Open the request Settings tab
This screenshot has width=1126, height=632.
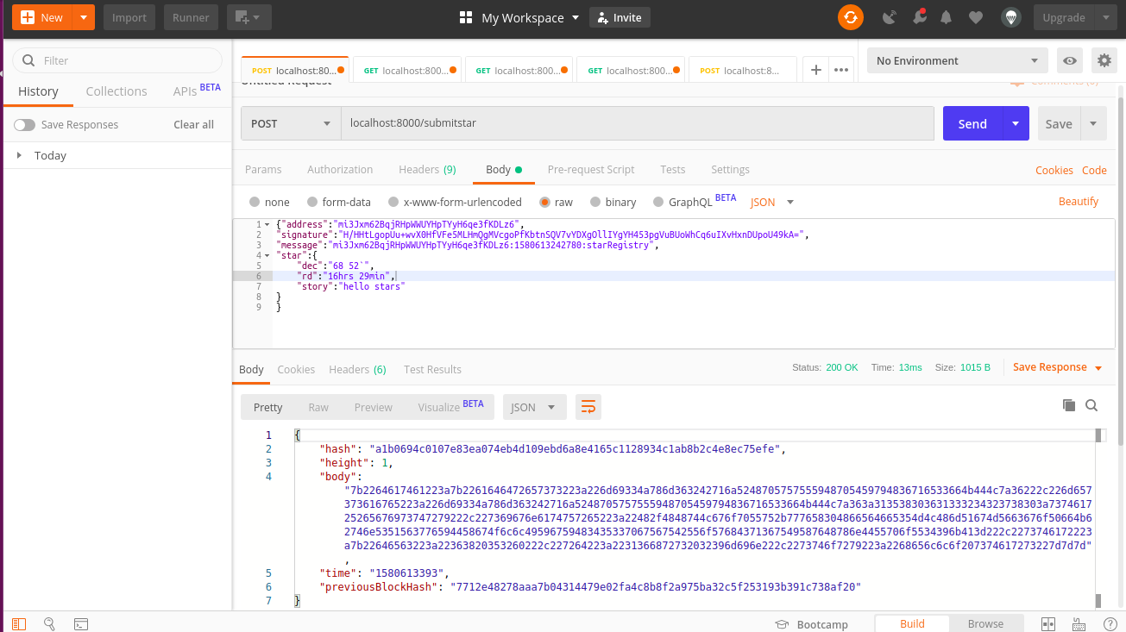pyautogui.click(x=730, y=170)
